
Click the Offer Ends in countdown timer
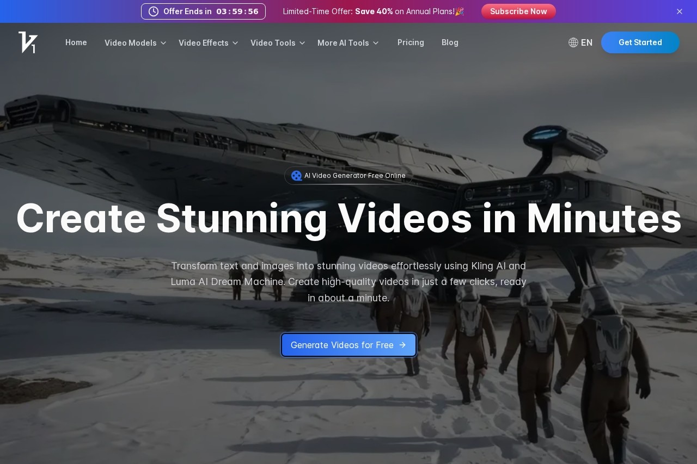203,11
